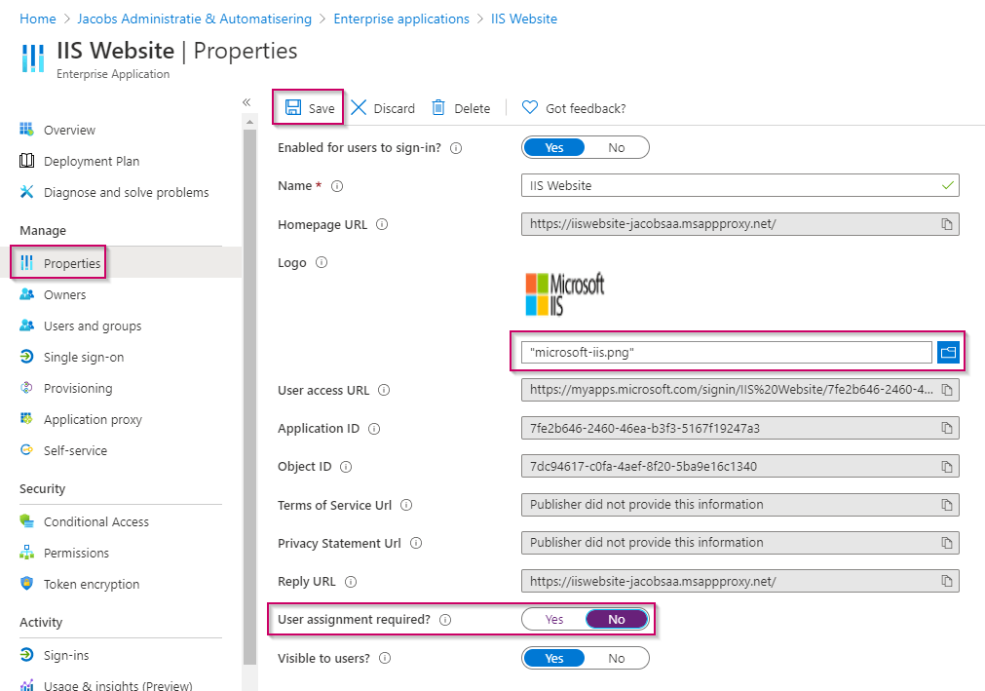
Task: Collapse the left navigation menu
Action: [246, 102]
